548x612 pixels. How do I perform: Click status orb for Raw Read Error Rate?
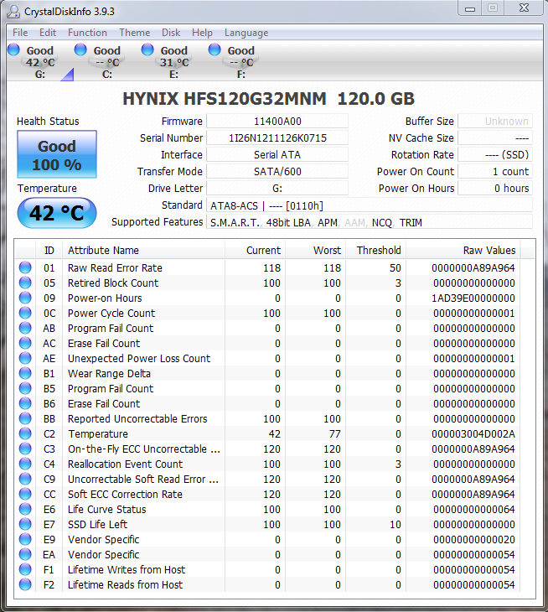pos(26,268)
